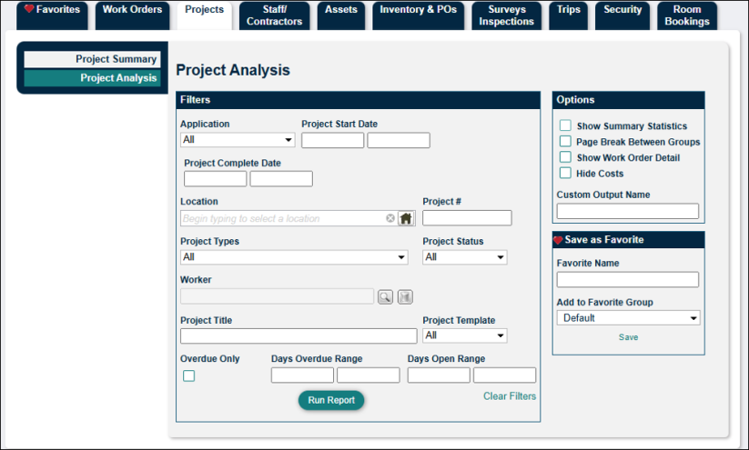Click the Save favorite link

tap(628, 337)
